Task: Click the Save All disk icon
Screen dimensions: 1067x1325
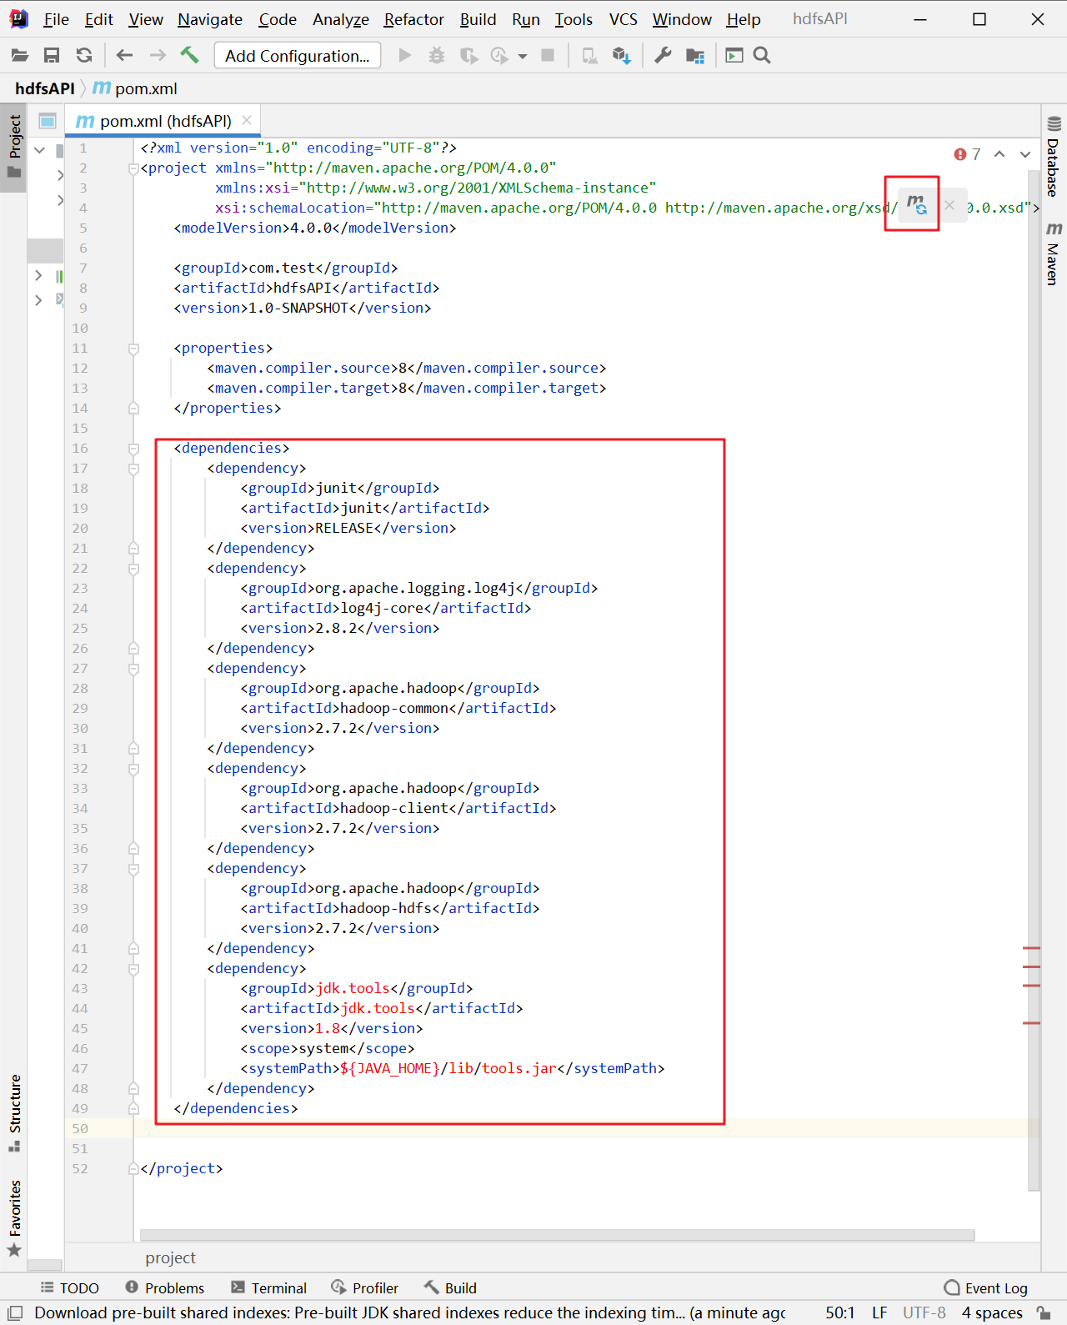Action: (52, 56)
